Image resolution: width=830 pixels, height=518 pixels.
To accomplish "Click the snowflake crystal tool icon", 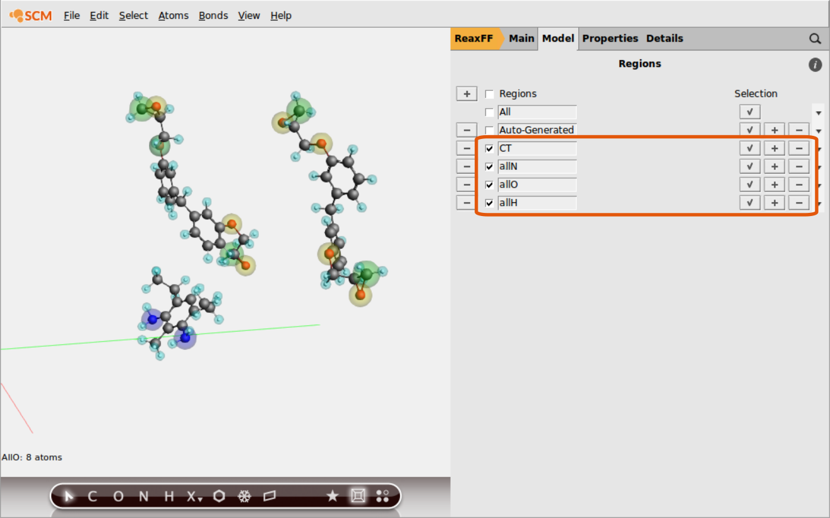I will point(244,497).
